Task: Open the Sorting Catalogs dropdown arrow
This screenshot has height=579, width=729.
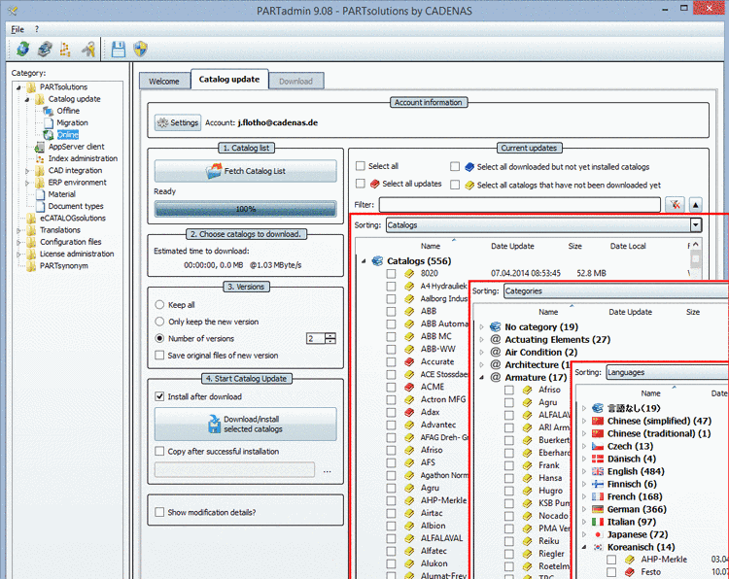Action: [x=696, y=225]
